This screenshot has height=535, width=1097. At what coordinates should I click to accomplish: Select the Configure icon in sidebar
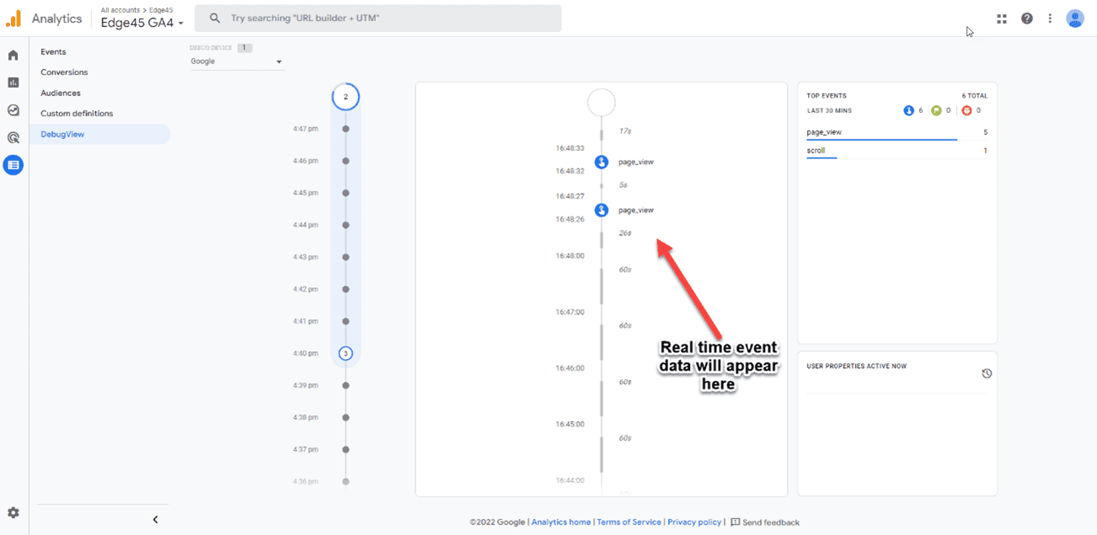click(13, 165)
